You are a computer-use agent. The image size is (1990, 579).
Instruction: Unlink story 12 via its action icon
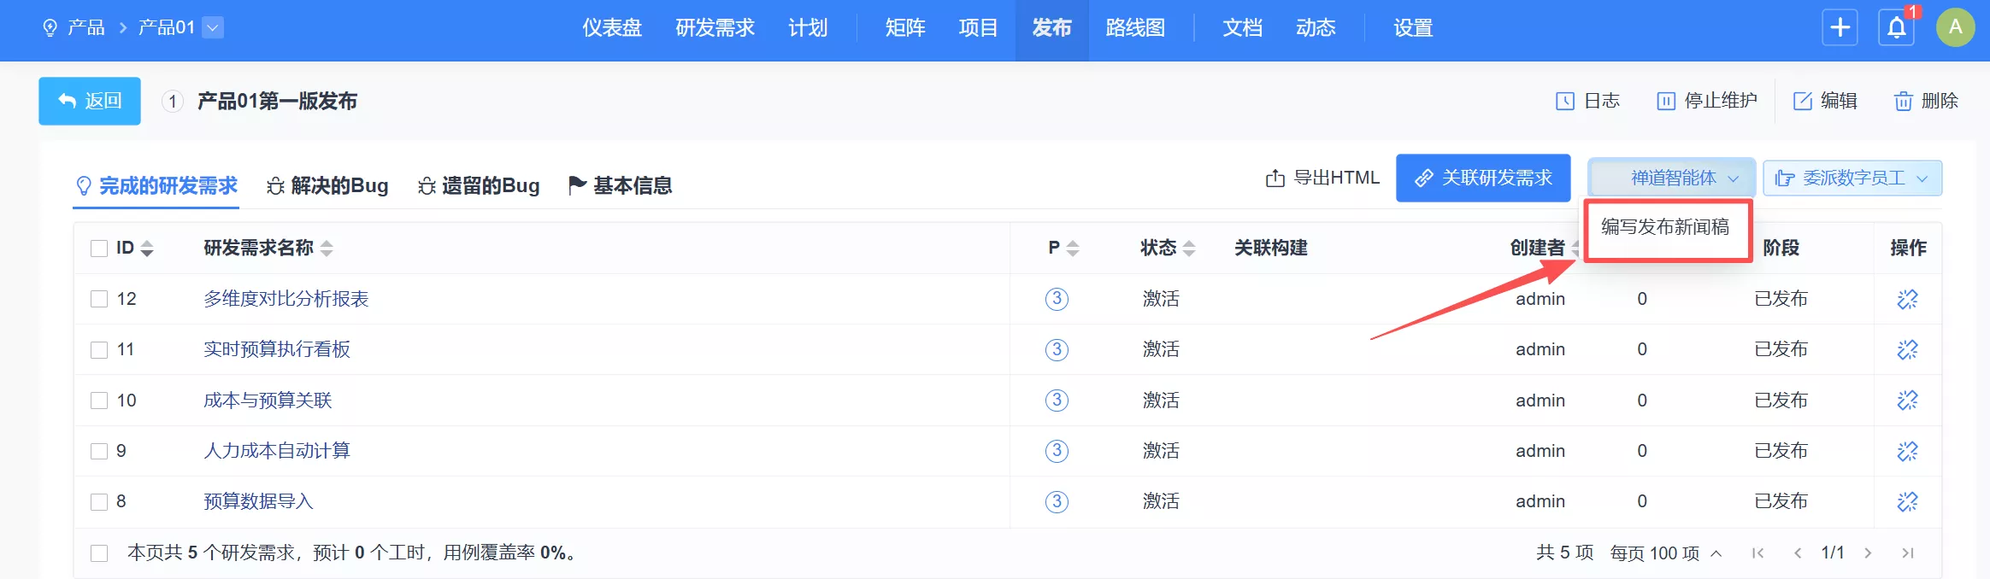coord(1907,299)
